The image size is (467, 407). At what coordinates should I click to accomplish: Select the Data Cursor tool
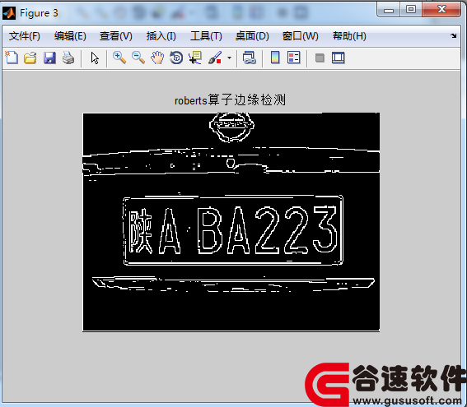[195, 58]
